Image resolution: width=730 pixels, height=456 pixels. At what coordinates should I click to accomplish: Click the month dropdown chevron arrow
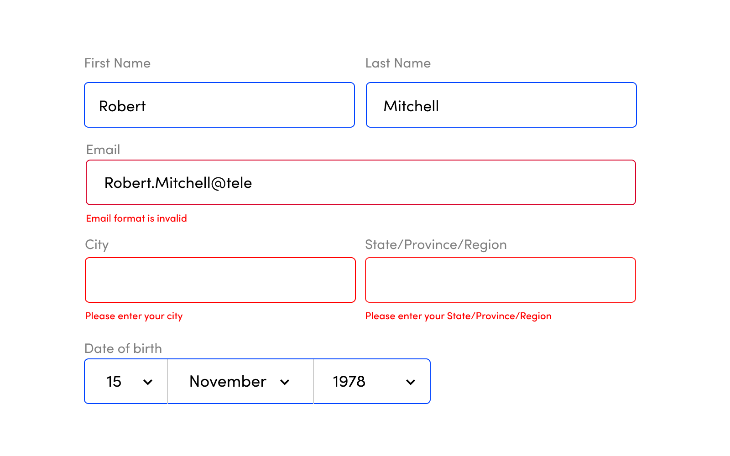coord(285,382)
